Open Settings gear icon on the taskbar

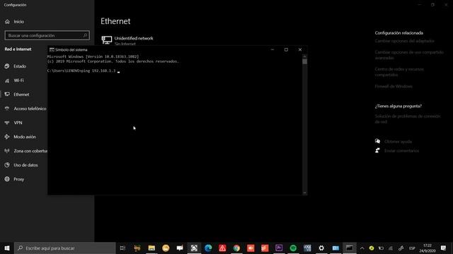pyautogui.click(x=321, y=248)
